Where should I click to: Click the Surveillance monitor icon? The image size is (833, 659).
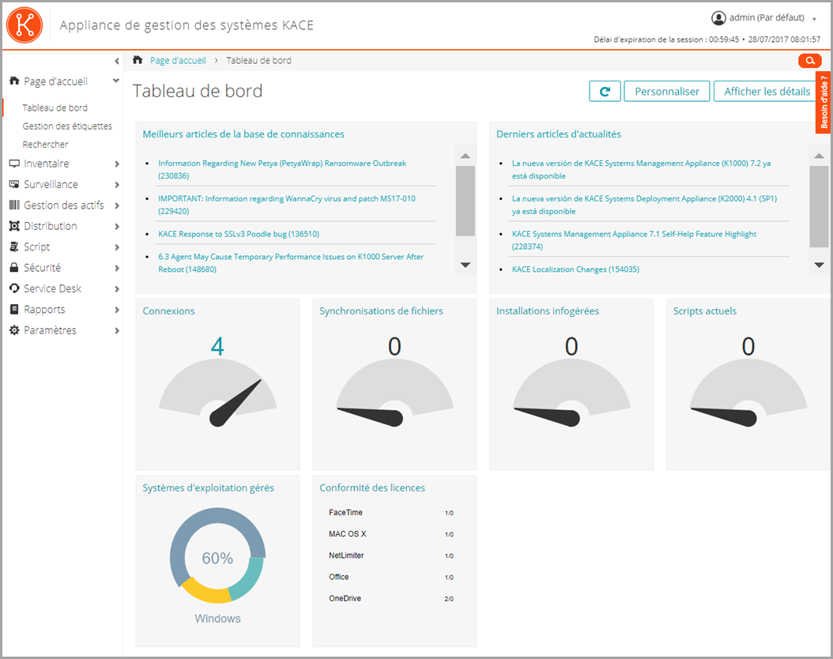click(14, 184)
